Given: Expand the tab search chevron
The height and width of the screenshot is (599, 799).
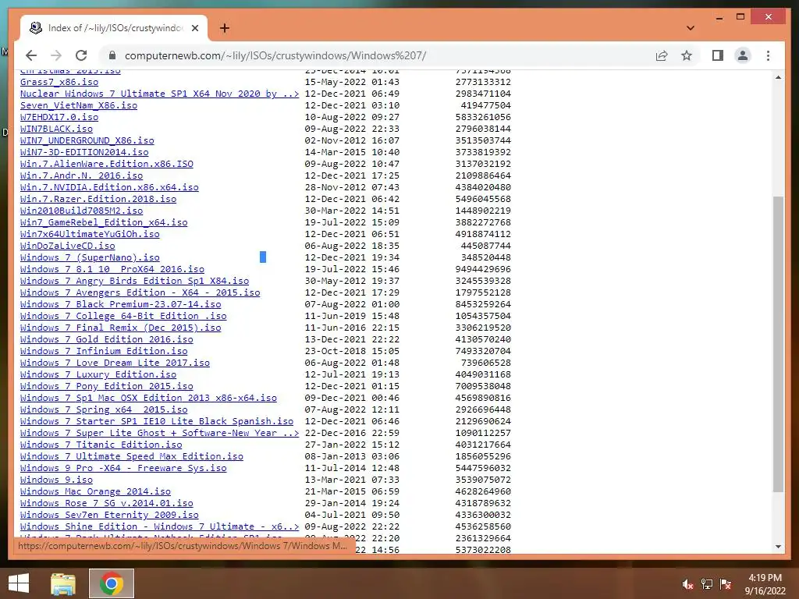Looking at the screenshot, I should coord(691,28).
